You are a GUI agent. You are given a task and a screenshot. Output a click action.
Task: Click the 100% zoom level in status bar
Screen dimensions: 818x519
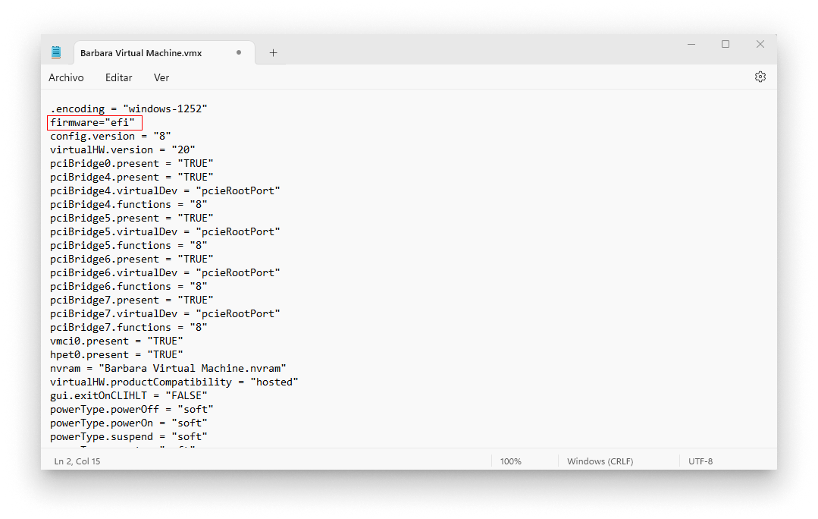[x=510, y=461]
